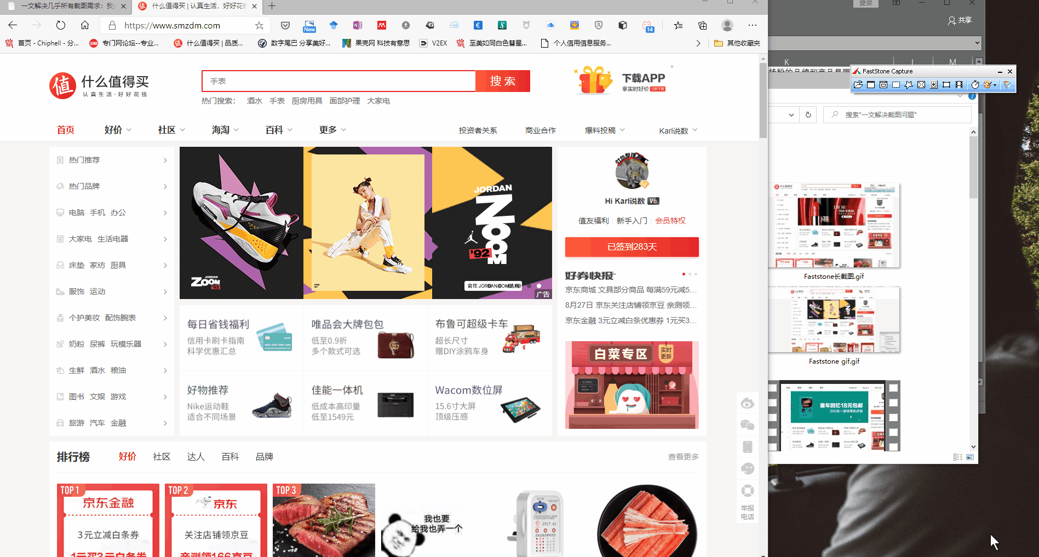The width and height of the screenshot is (1039, 557).
Task: Click 查看更多 link in 排行榜
Action: tap(683, 457)
